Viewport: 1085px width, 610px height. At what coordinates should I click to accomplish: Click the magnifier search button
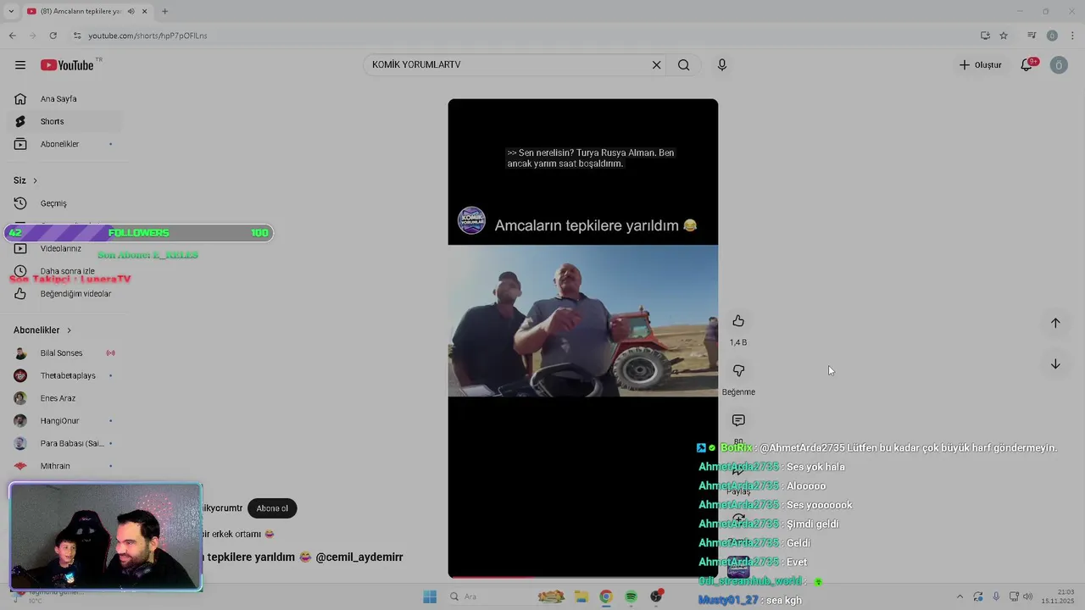point(683,65)
